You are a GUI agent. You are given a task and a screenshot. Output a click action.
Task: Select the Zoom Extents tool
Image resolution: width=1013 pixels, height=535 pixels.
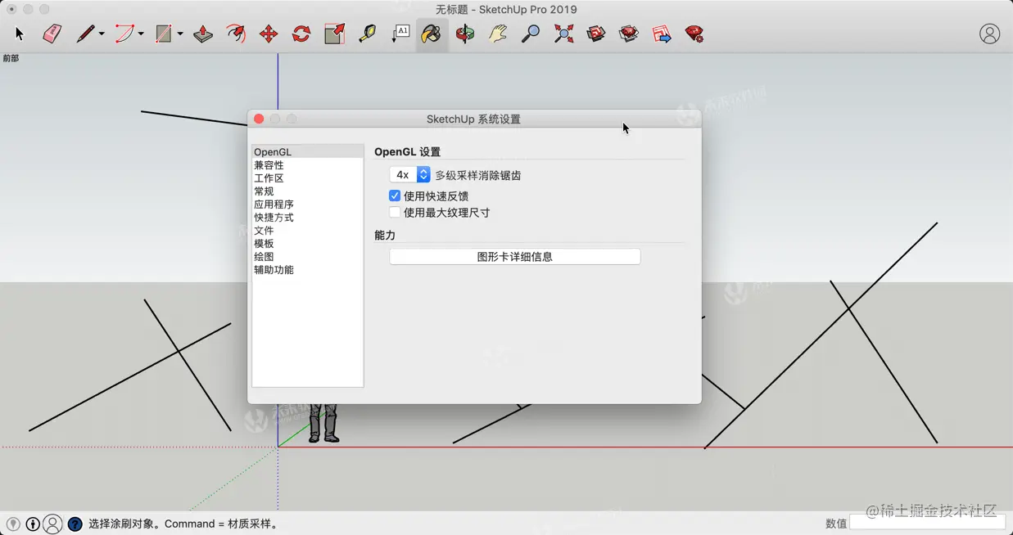pyautogui.click(x=563, y=34)
